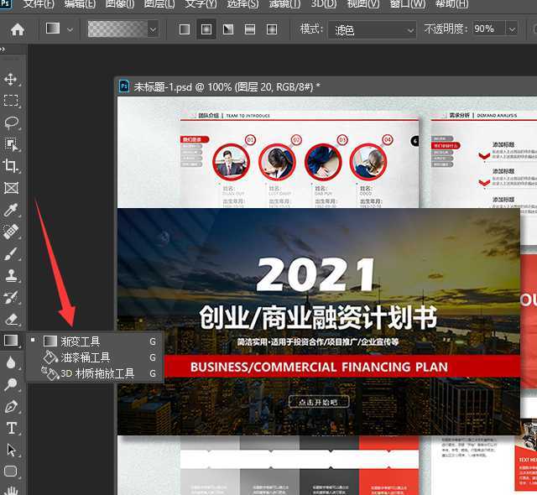Viewport: 537px width, 495px height.
Task: Click BUSINESS/COMMERCIAL FINANCING PLAN banner text
Action: (319, 367)
